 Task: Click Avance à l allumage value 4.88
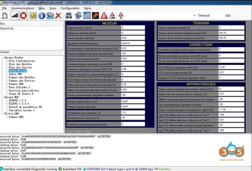(133, 69)
